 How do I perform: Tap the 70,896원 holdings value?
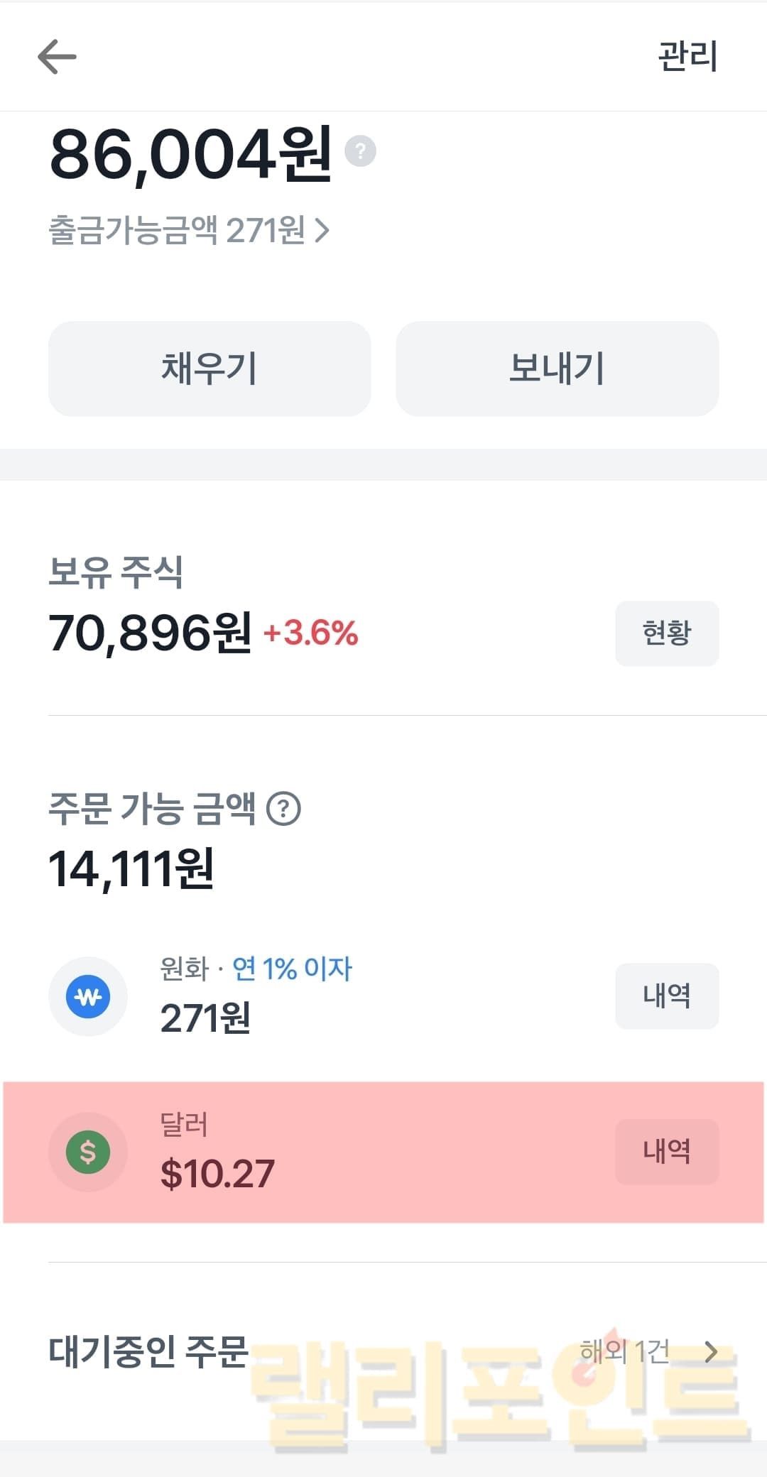point(150,633)
